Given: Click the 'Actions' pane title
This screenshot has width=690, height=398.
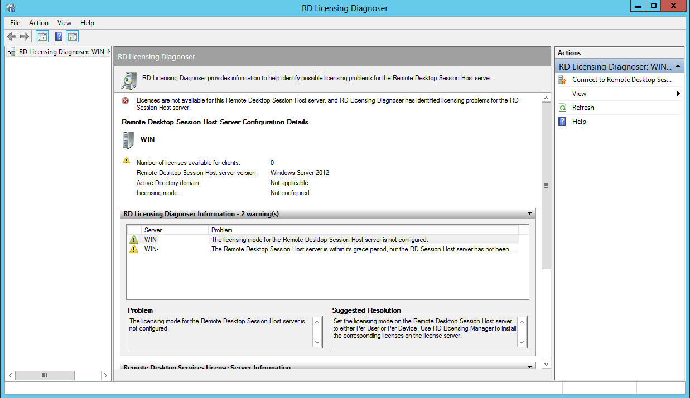Looking at the screenshot, I should pyautogui.click(x=570, y=53).
